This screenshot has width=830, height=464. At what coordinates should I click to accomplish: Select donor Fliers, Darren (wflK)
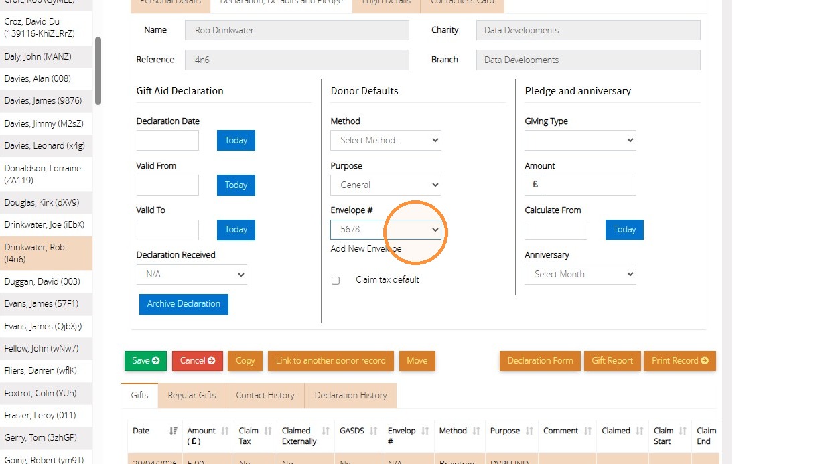46,370
